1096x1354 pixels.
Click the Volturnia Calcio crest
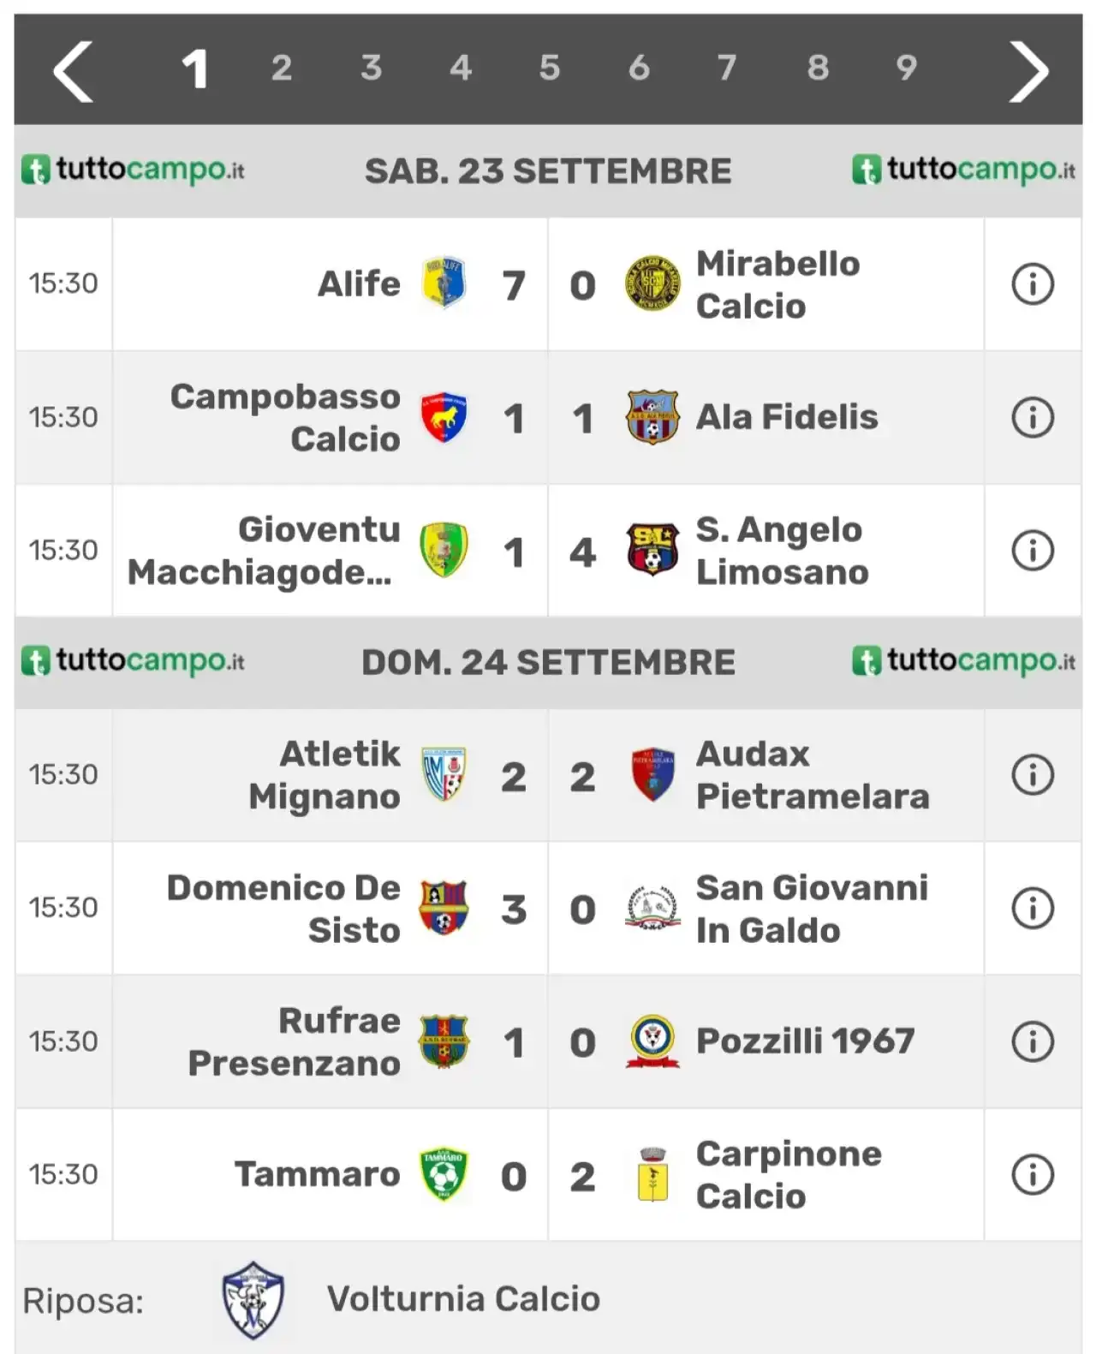point(253,1300)
